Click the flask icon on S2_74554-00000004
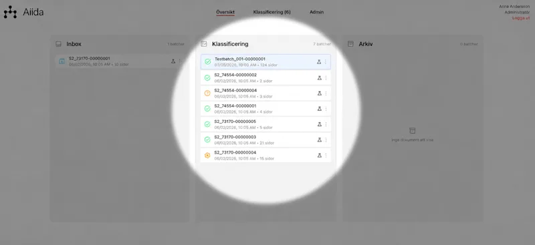The height and width of the screenshot is (245, 535). point(320,93)
